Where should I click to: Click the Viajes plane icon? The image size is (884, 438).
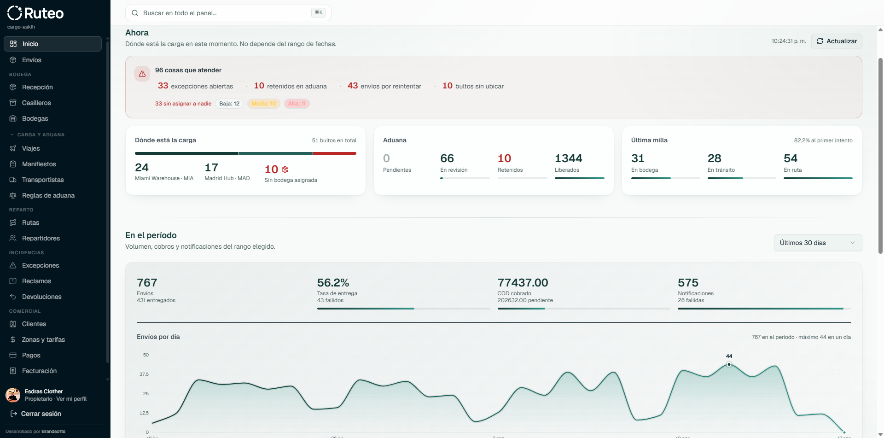click(x=13, y=148)
